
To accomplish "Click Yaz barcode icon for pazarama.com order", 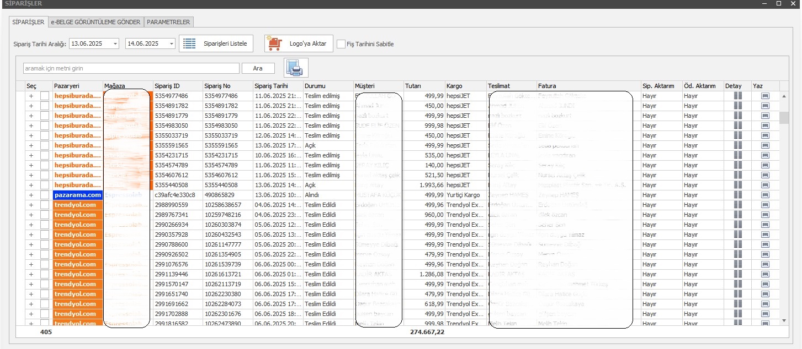I will pyautogui.click(x=765, y=195).
